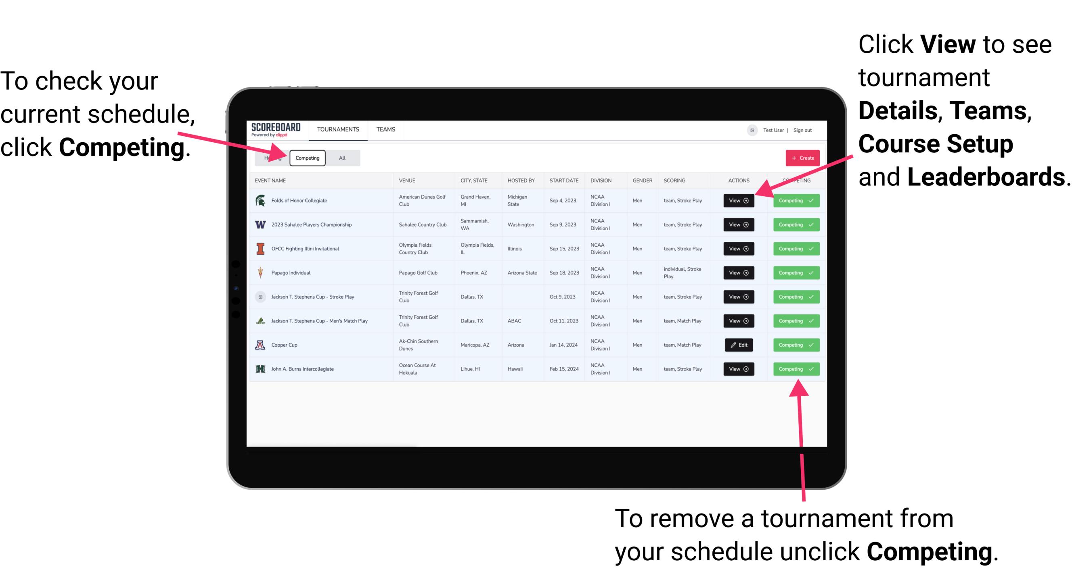Select the Competing filter tab
1072x576 pixels.
[x=307, y=158]
